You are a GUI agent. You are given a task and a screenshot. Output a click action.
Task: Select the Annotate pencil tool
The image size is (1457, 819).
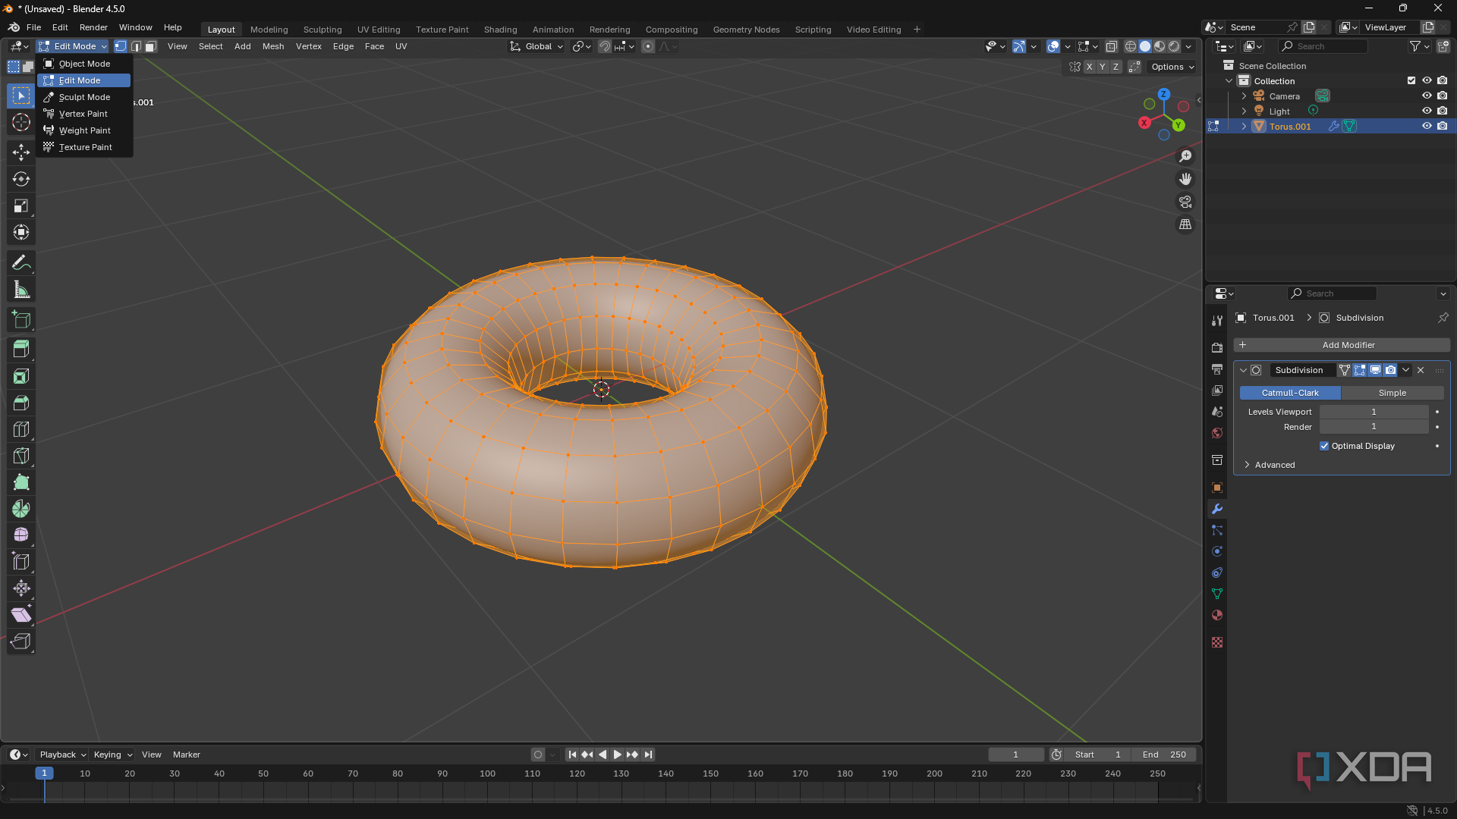point(21,263)
